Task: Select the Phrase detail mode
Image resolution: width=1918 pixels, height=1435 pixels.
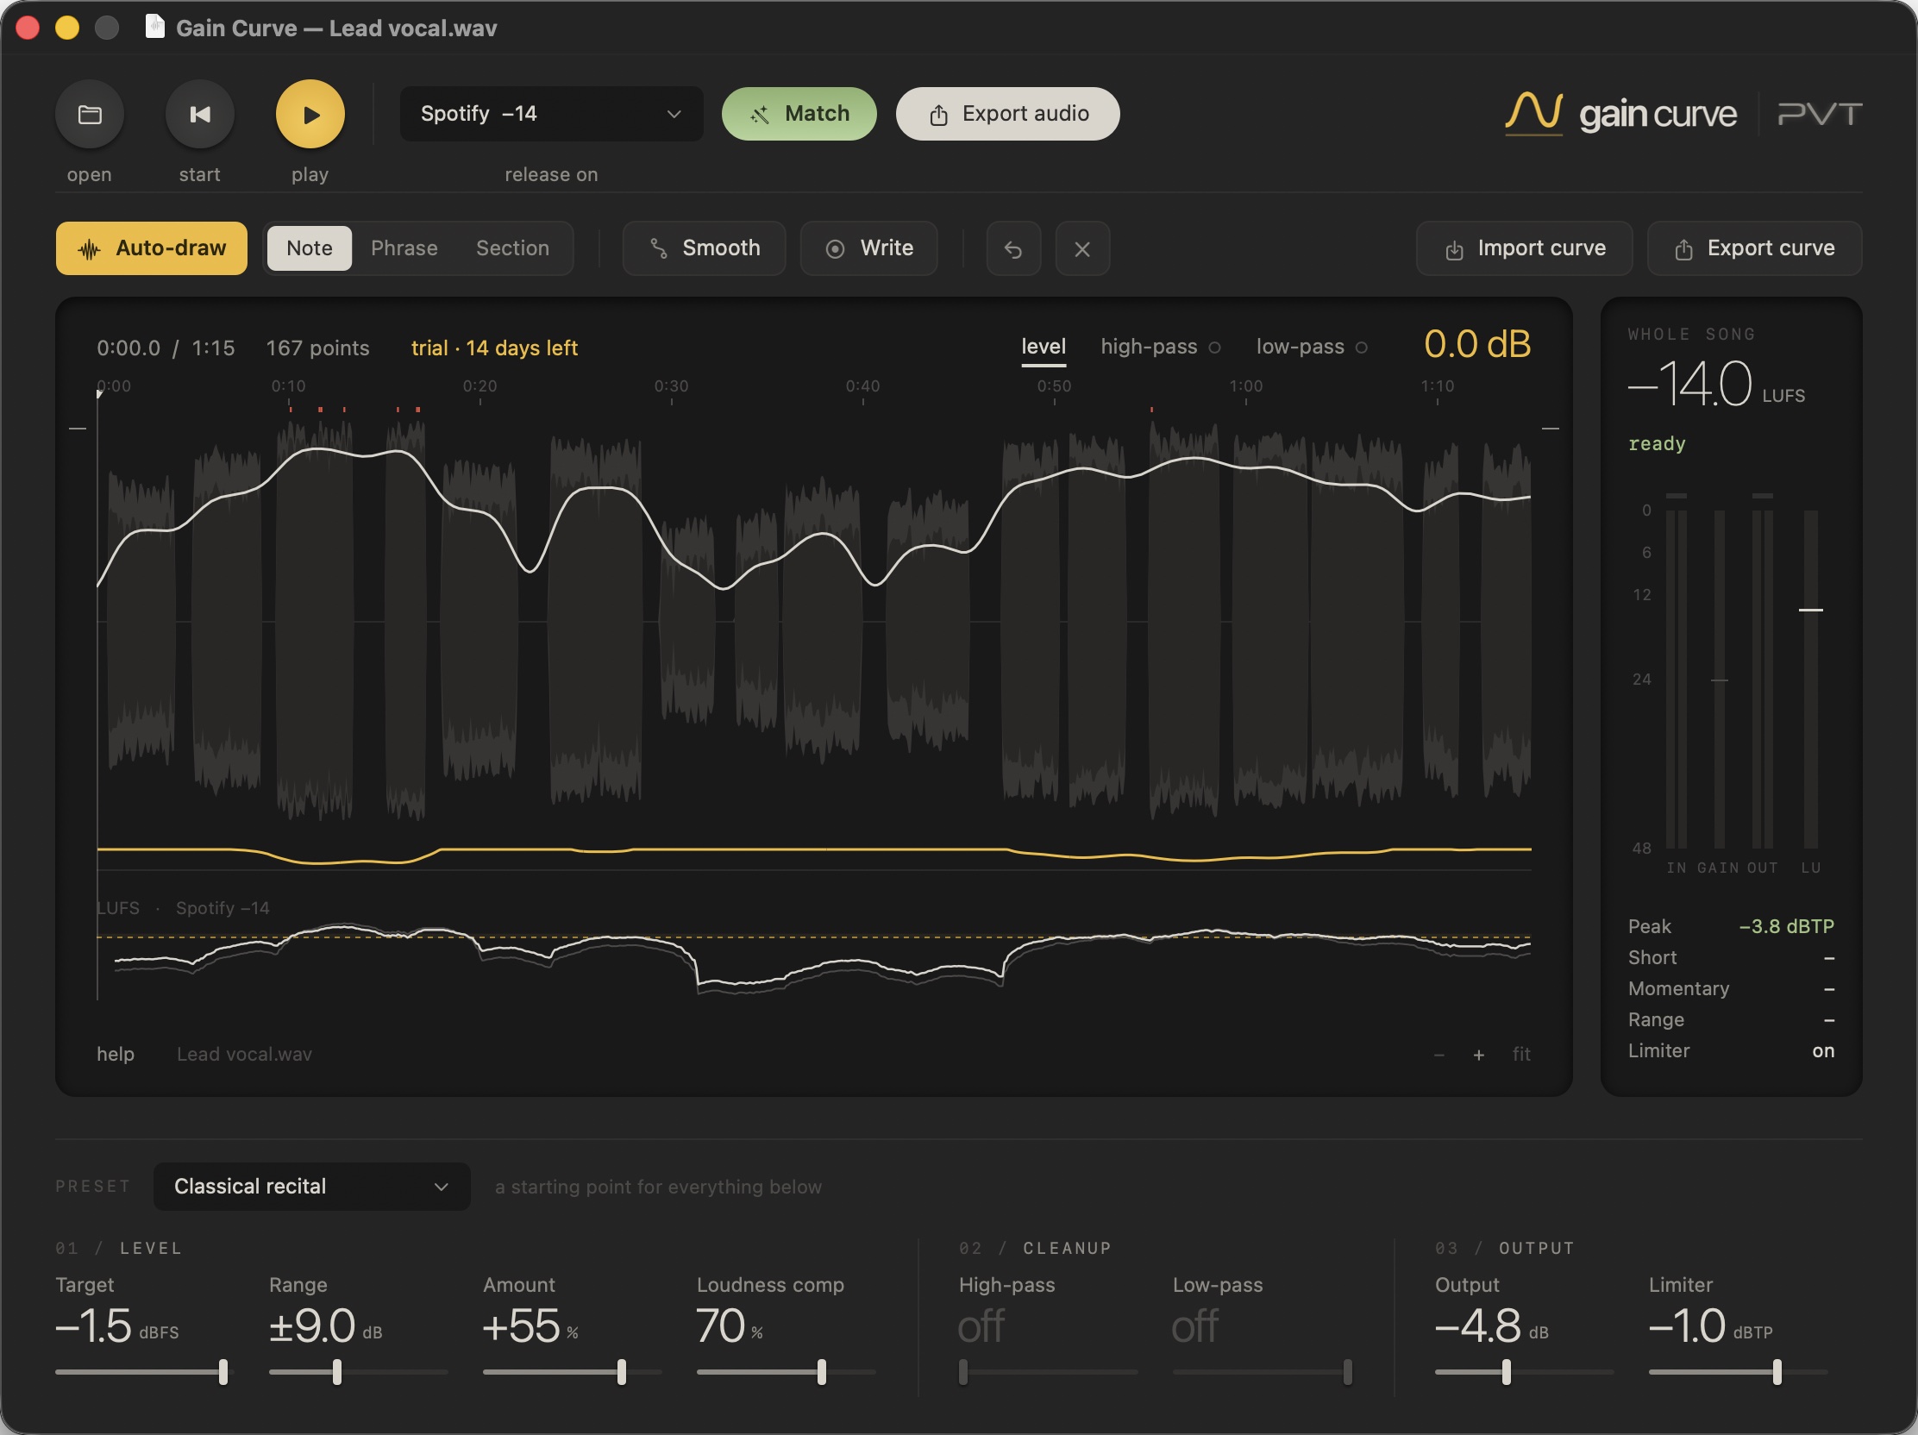Action: [x=404, y=248]
